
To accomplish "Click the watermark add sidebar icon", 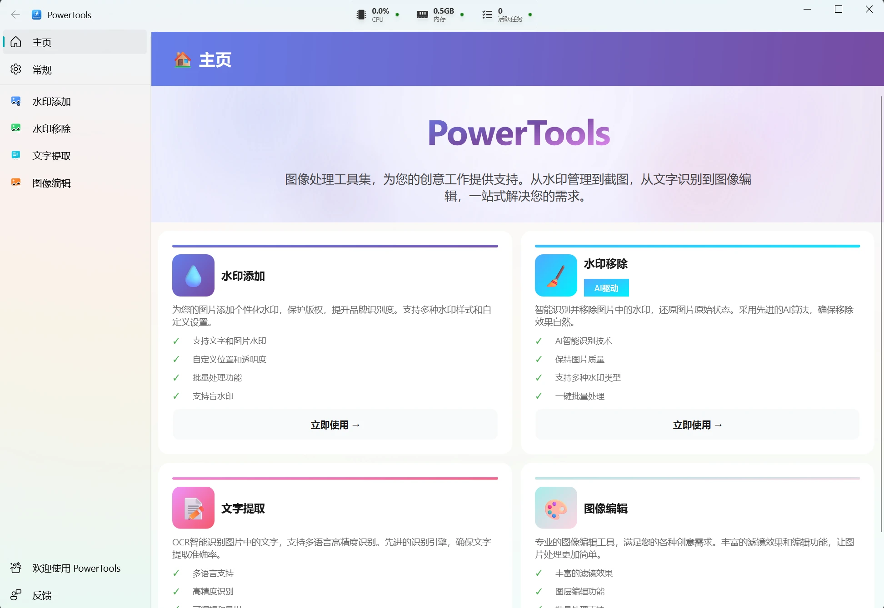I will pos(16,101).
